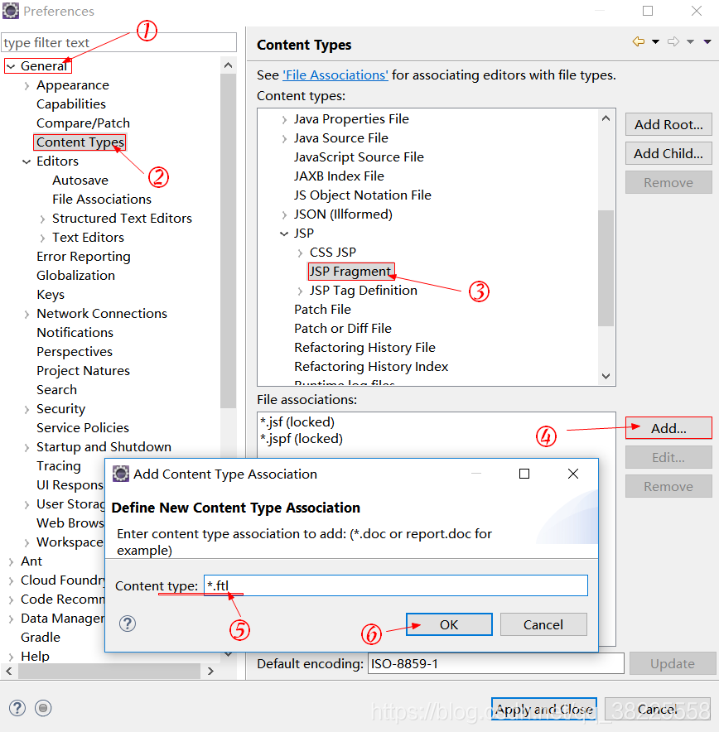Click the Add Child... button
The image size is (719, 732).
(x=668, y=153)
